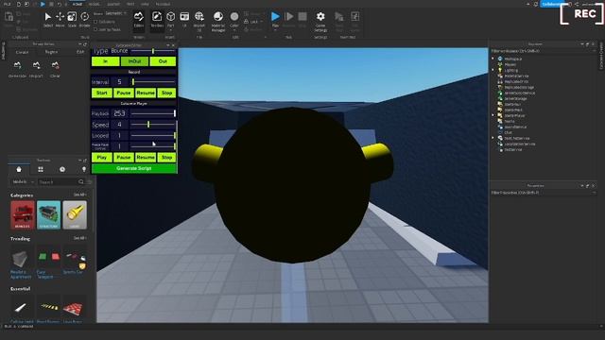605x340 pixels.
Task: Click the terrain Import icon
Action: click(x=36, y=65)
